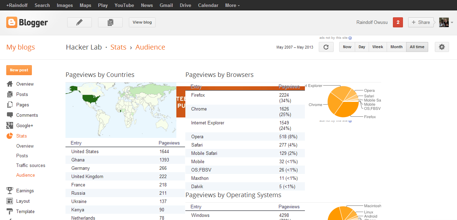Image resolution: width=457 pixels, height=220 pixels.
Task: Open the settings gear icon
Action: click(x=442, y=47)
